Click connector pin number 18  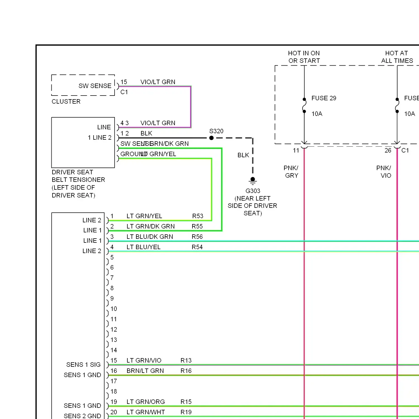point(114,391)
